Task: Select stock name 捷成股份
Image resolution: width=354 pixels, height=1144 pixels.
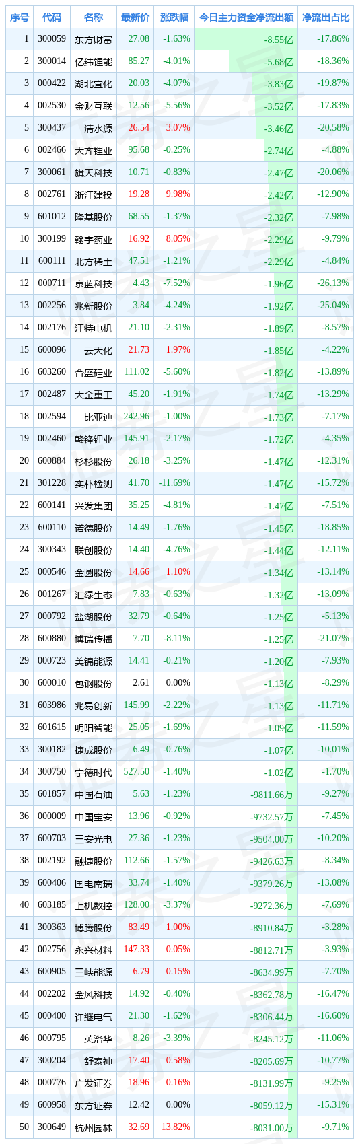Action: pos(94,750)
